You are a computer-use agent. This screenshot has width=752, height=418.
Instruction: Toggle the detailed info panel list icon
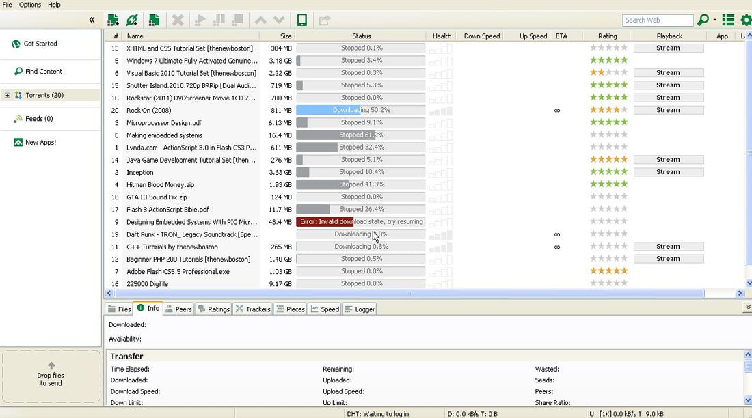pyautogui.click(x=727, y=19)
